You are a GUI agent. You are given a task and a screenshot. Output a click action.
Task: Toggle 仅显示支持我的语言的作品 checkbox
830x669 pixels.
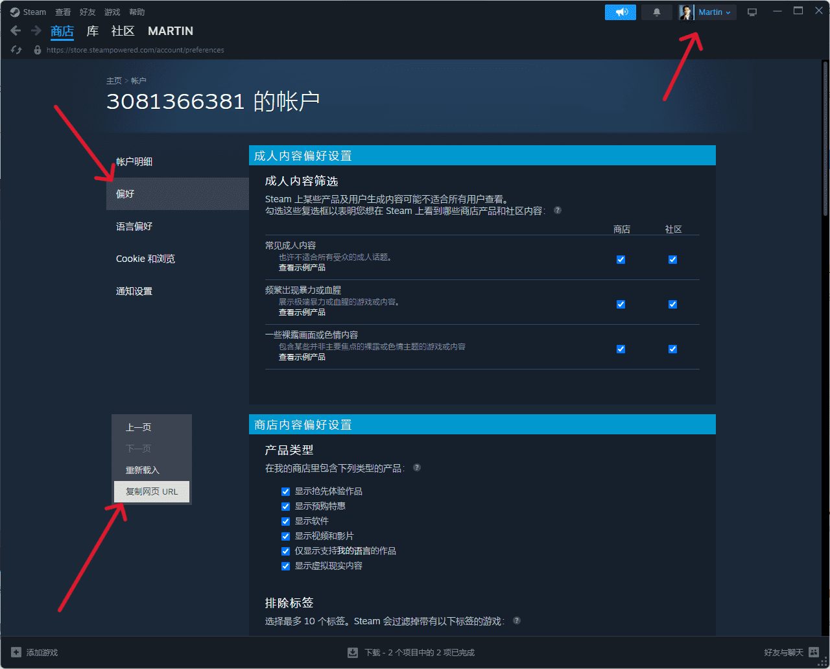[x=285, y=551]
